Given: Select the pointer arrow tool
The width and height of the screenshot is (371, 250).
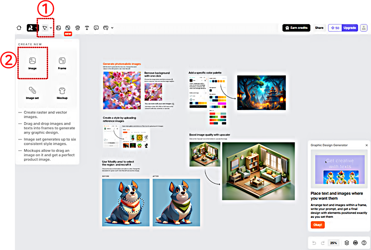Looking at the screenshot, I should [44, 28].
